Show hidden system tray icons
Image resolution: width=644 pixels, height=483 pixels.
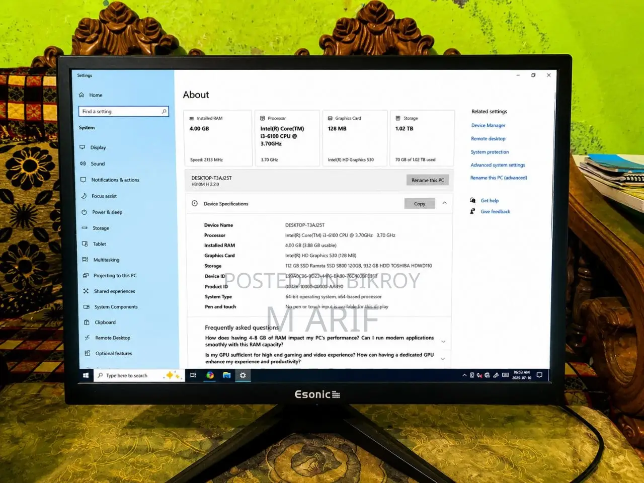[464, 375]
